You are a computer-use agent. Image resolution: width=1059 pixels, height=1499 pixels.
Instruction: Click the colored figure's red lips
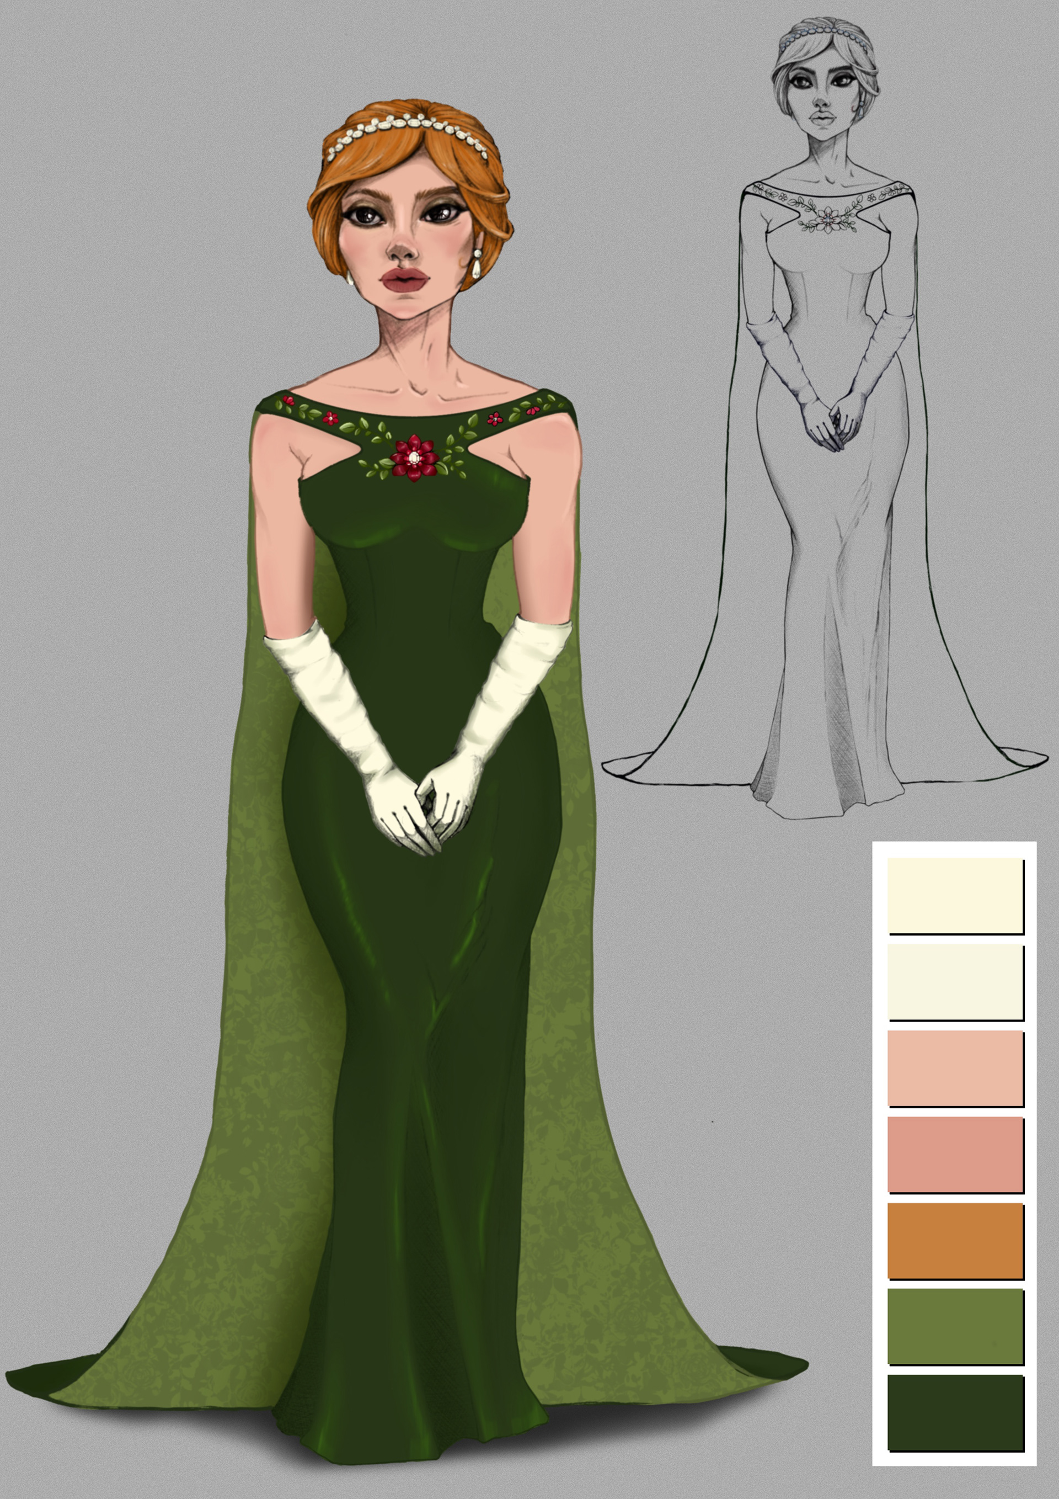[x=404, y=281]
